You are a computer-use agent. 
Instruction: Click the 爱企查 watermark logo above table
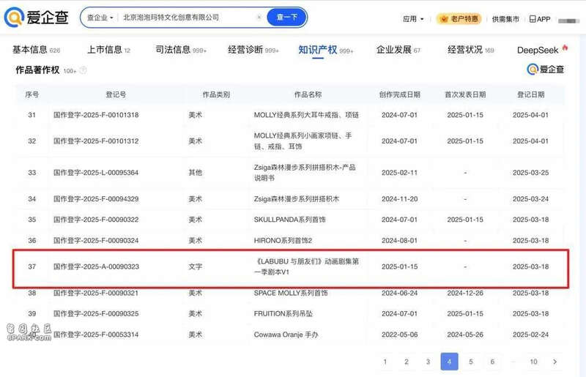[546, 70]
